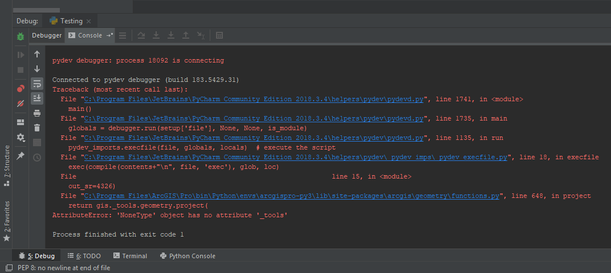
Task: Open pydevd.py link at line 1741
Action: [254, 99]
